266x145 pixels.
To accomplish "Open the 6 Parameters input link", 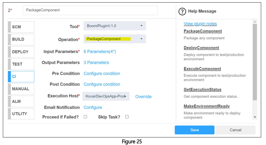I will click(x=100, y=52).
